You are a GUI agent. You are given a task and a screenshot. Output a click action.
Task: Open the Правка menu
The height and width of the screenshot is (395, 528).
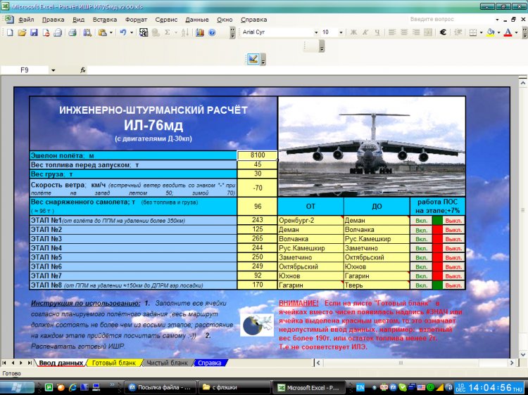[x=54, y=20]
